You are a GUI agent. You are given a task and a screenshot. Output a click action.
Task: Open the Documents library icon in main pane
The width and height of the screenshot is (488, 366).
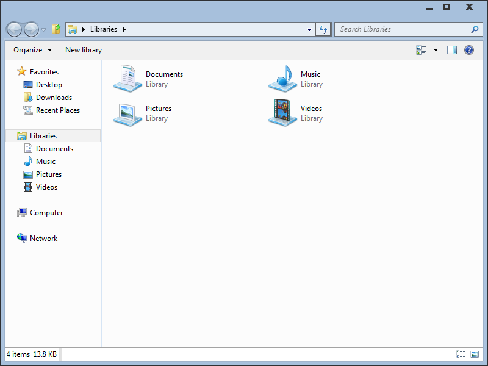(x=127, y=79)
